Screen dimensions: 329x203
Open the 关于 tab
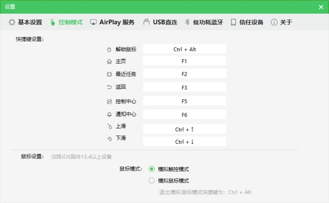coord(281,22)
